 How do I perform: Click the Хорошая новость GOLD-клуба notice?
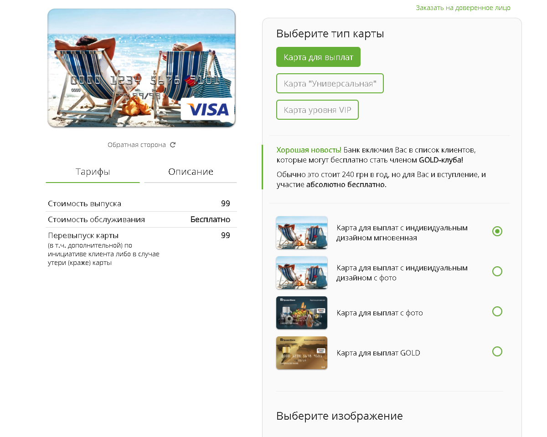click(386, 167)
